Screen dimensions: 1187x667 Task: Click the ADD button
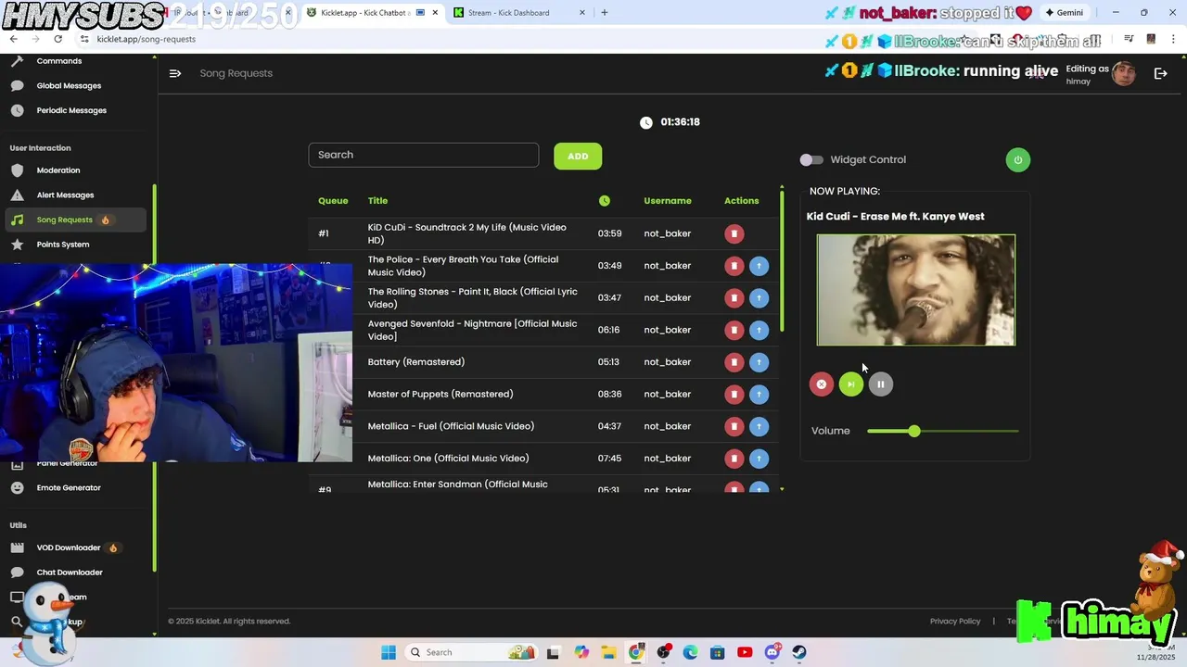(x=578, y=156)
